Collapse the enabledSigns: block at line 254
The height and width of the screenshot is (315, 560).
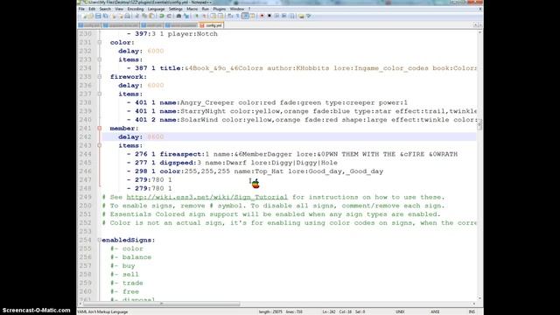pyautogui.click(x=100, y=240)
